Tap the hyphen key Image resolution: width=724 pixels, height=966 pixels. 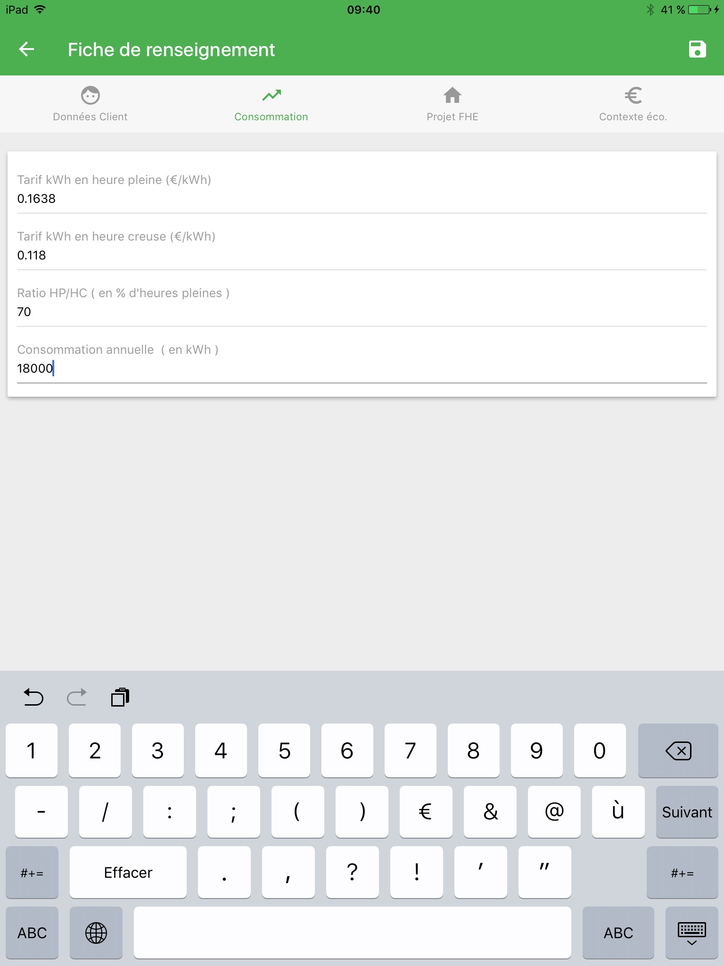point(41,812)
